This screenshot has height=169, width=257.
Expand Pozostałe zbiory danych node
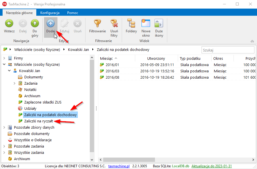click(4, 128)
